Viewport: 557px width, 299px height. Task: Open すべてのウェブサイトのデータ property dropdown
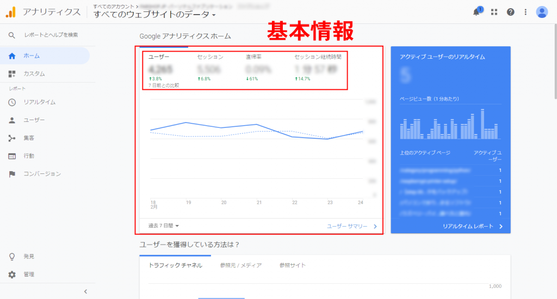click(154, 15)
